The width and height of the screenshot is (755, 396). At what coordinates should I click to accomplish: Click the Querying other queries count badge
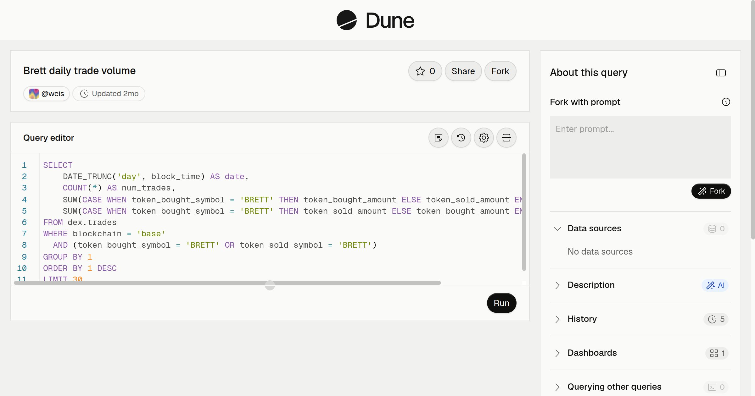[x=716, y=387]
